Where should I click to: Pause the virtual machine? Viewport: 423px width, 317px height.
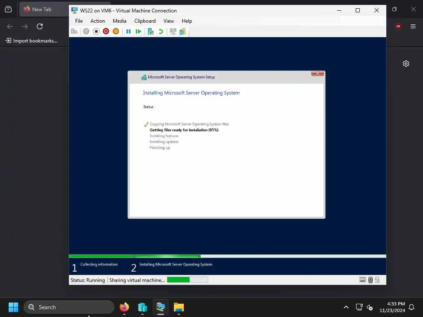[x=128, y=31]
